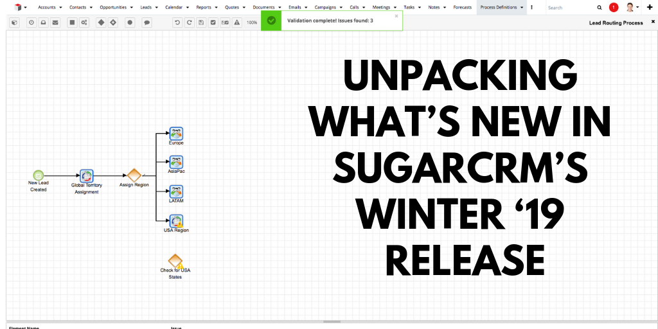Image resolution: width=658 pixels, height=329 pixels.
Task: Click the Undo toolbar icon
Action: click(x=177, y=22)
